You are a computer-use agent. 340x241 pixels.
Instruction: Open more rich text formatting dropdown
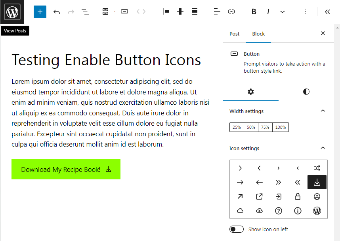(283, 12)
